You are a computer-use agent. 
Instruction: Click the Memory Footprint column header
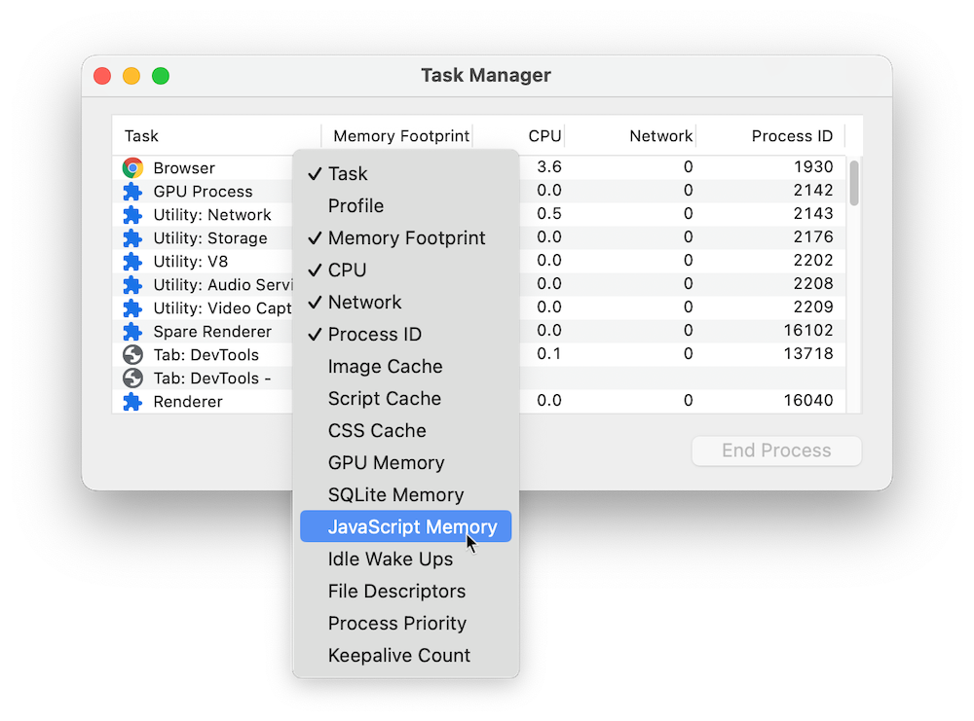tap(402, 135)
